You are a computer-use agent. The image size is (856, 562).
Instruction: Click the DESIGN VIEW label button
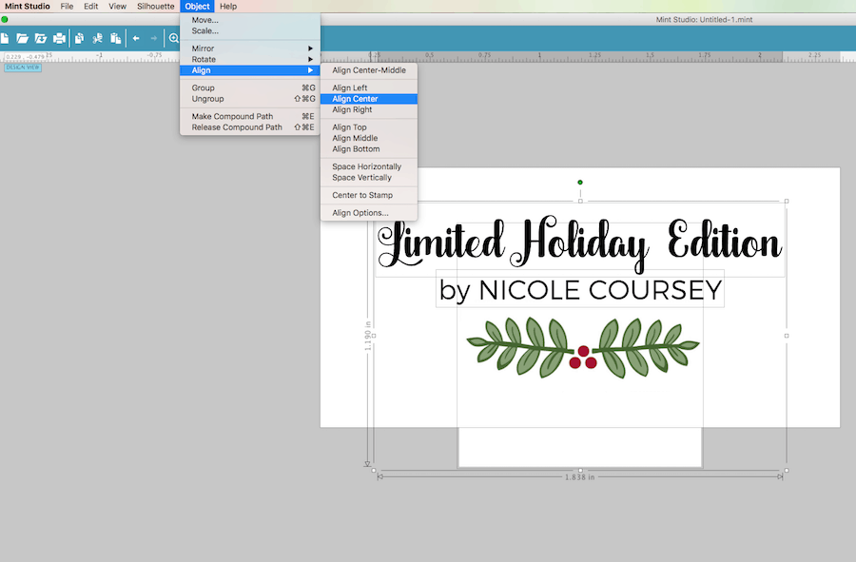pos(23,68)
